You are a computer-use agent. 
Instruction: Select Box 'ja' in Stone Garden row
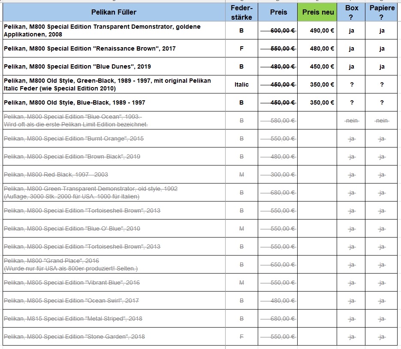pos(351,337)
